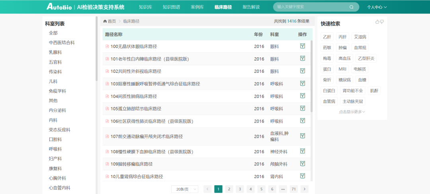The height and width of the screenshot is (194, 430).
Task: Select the 高血压 quick search tag
Action: click(344, 58)
